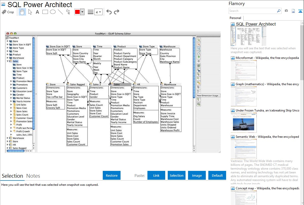Select the Crop tool
This screenshot has height=205, width=304.
pos(8,12)
